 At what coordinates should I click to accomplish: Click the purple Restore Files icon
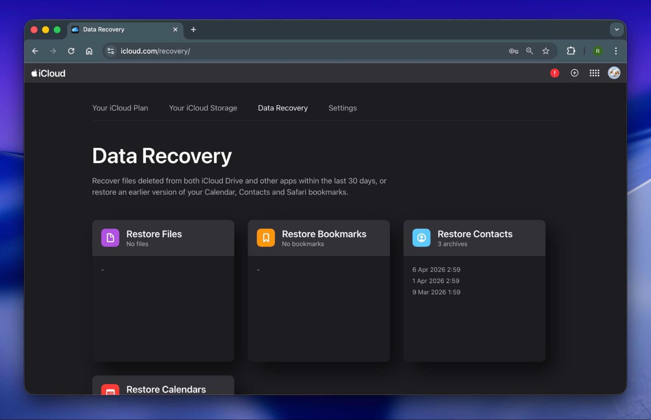(x=110, y=238)
